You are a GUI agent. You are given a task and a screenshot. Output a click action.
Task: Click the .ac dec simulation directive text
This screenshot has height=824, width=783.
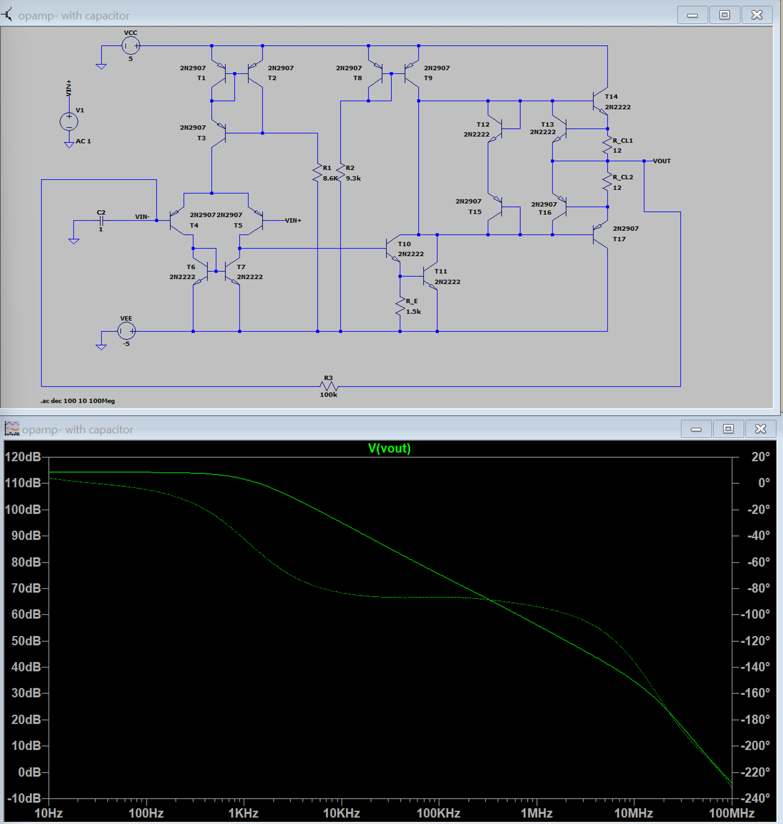coord(78,401)
